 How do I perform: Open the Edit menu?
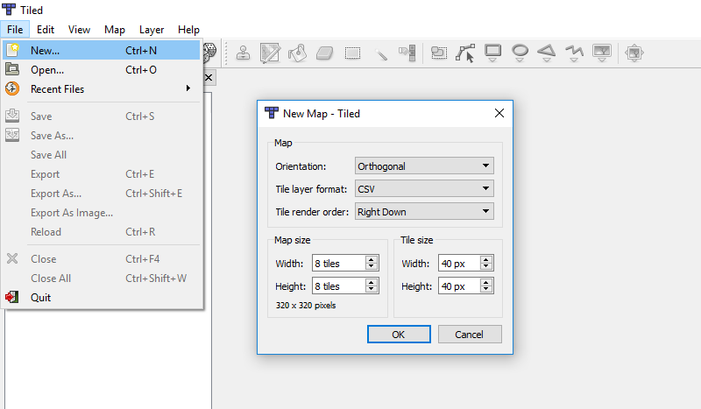46,30
